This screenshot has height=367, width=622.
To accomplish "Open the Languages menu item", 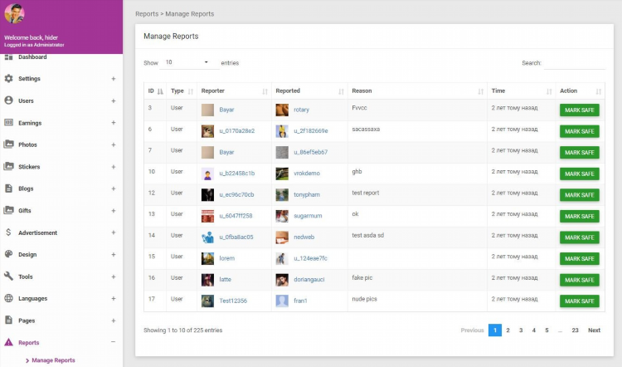I will point(32,299).
